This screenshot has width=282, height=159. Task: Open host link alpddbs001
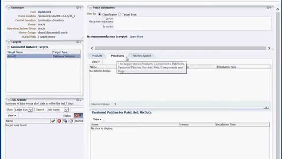[x=45, y=12]
